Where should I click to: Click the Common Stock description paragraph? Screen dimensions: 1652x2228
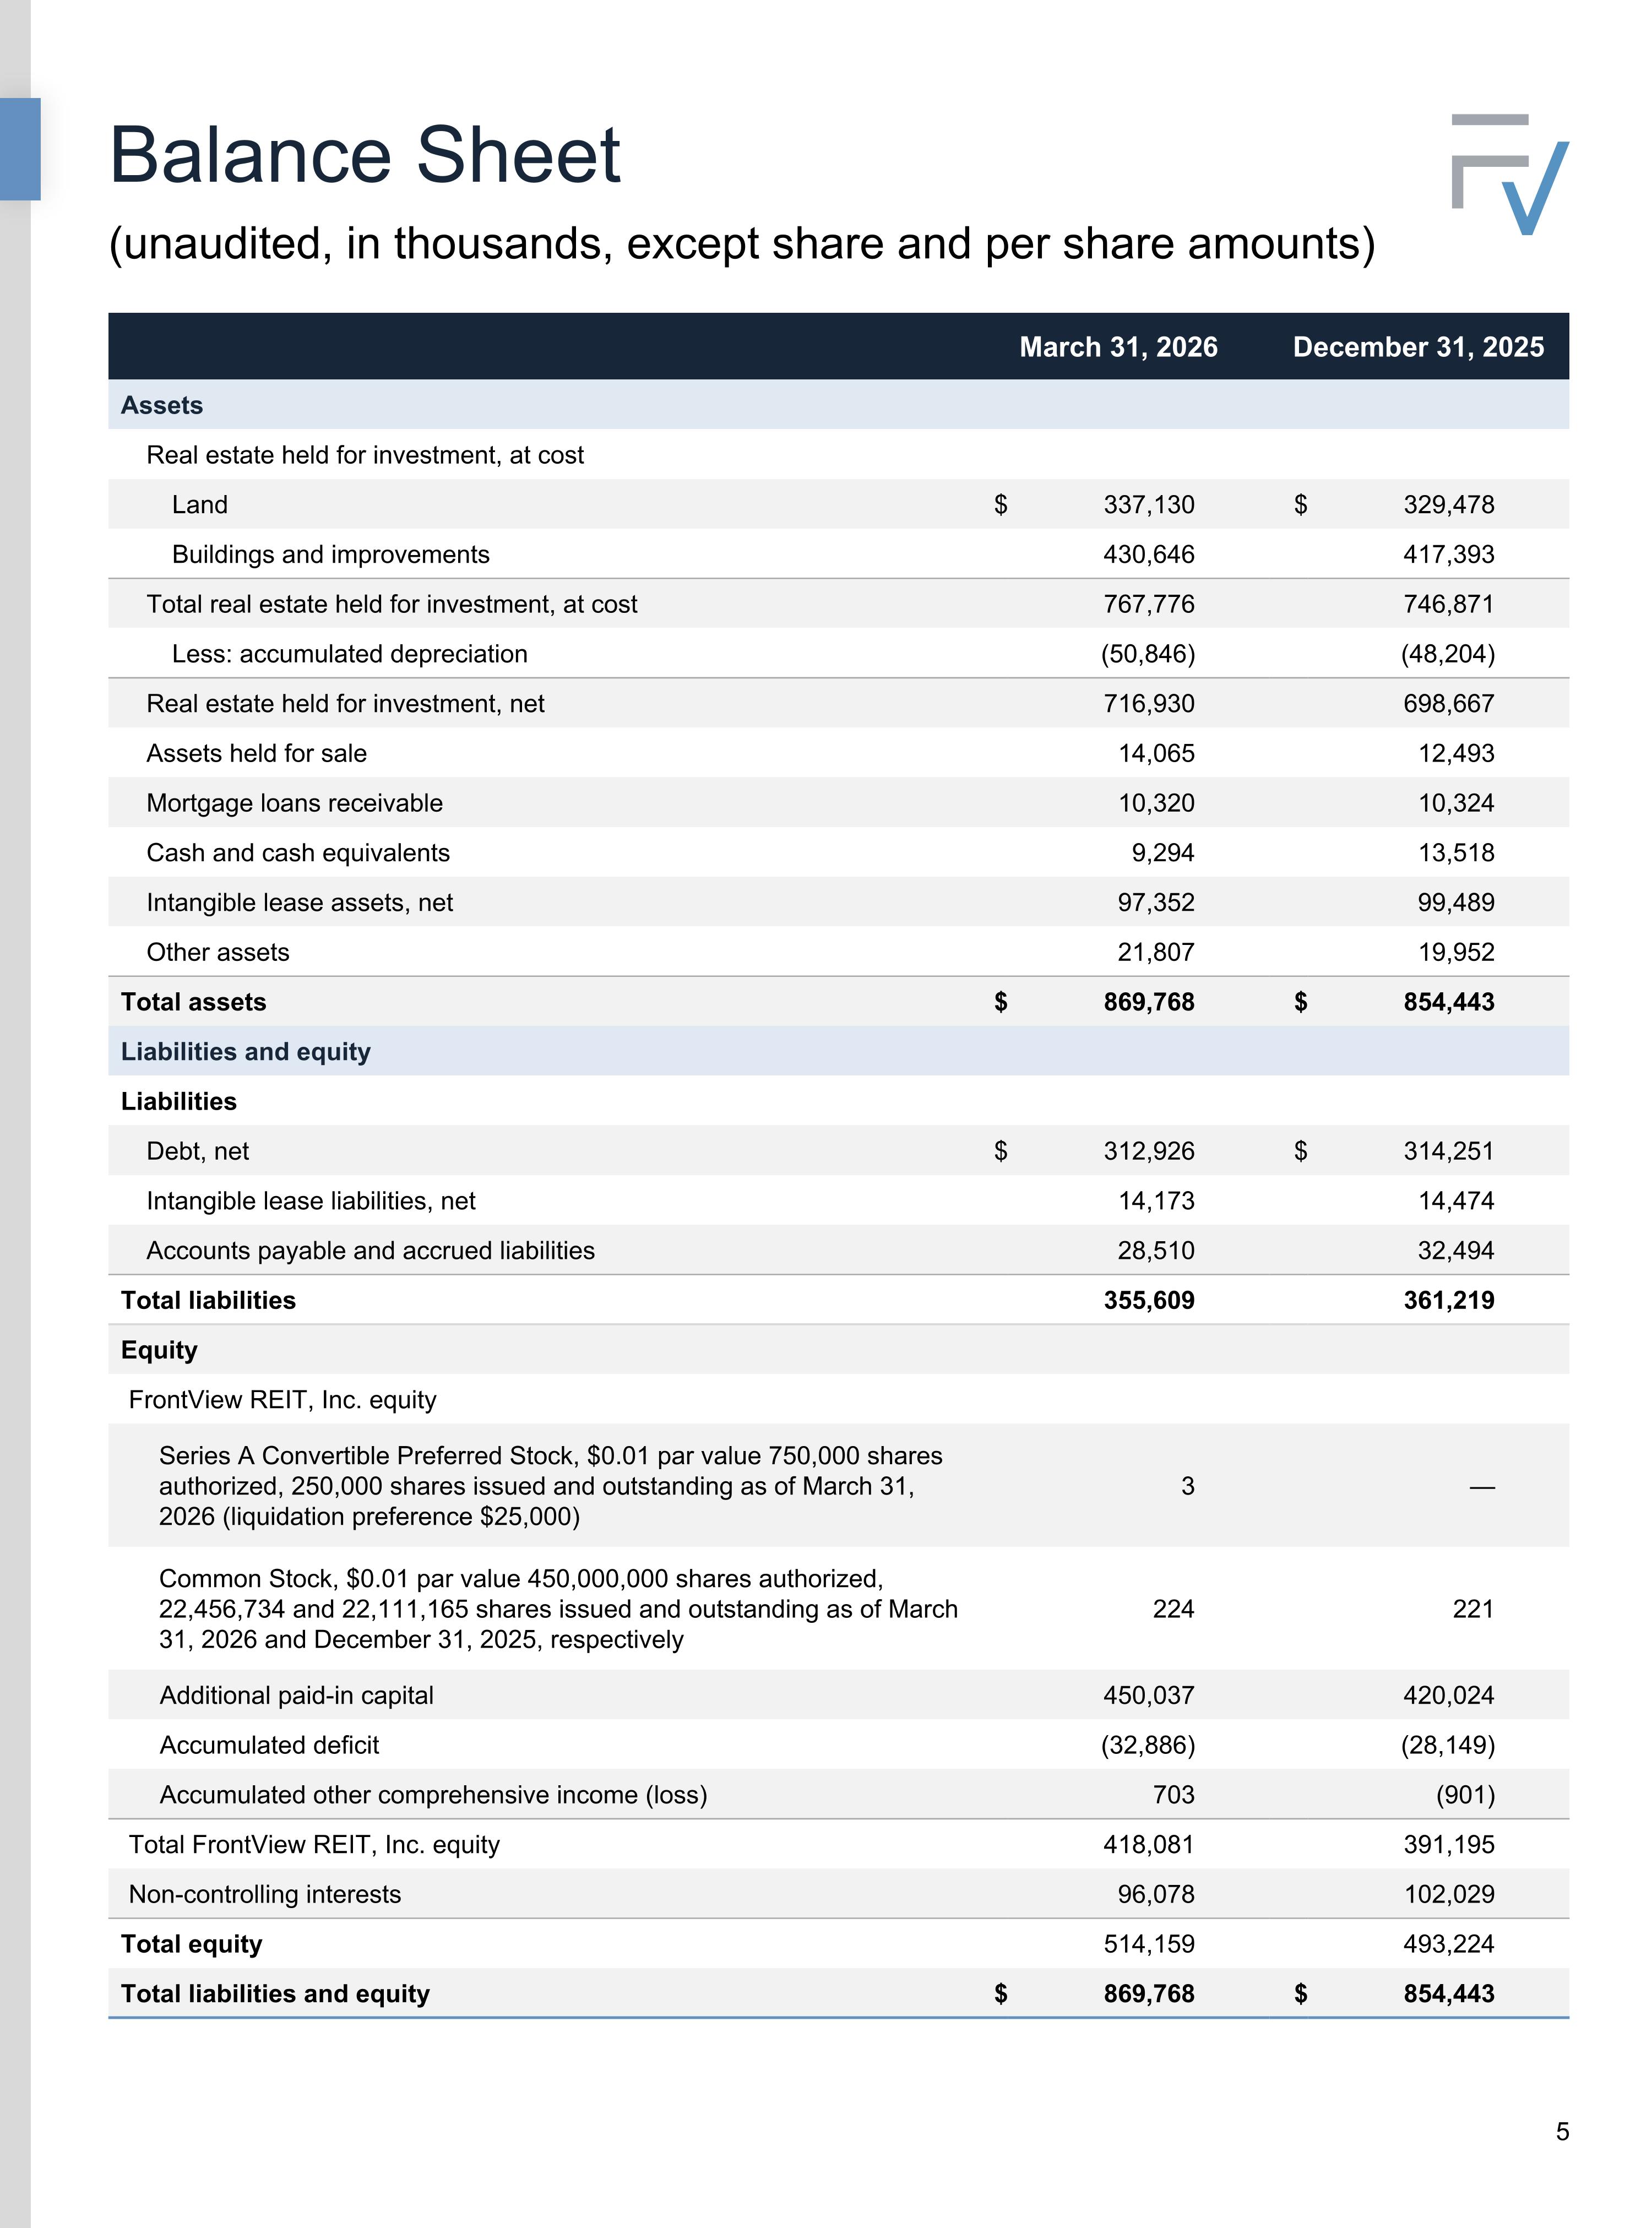click(558, 1609)
